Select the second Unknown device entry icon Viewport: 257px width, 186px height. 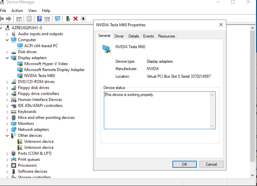pos(20,148)
